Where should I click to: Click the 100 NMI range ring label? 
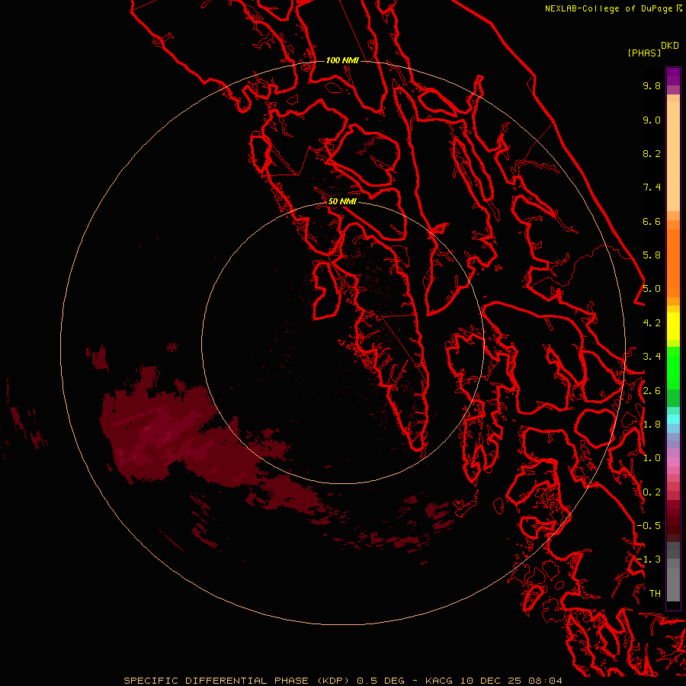[x=342, y=60]
